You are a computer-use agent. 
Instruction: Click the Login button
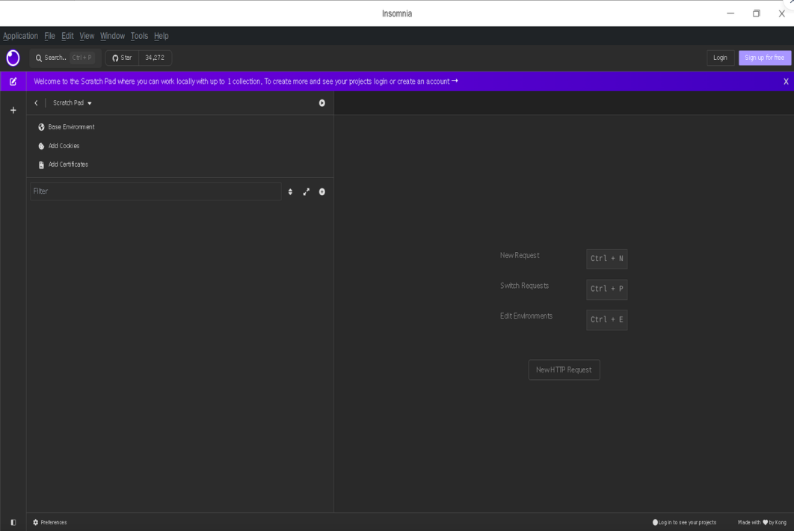(x=720, y=58)
